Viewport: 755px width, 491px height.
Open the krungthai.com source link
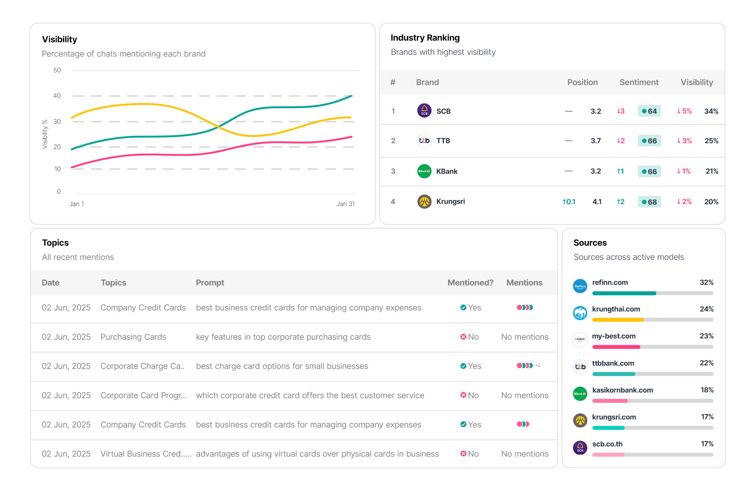click(616, 309)
